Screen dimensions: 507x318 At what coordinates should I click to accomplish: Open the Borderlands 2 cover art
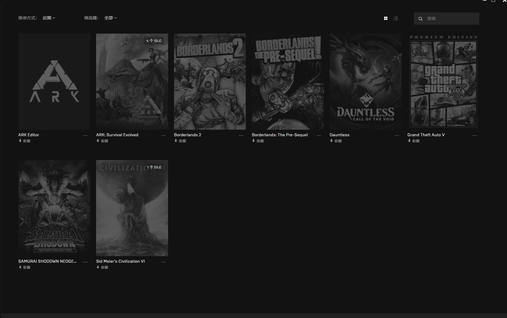[x=210, y=82]
